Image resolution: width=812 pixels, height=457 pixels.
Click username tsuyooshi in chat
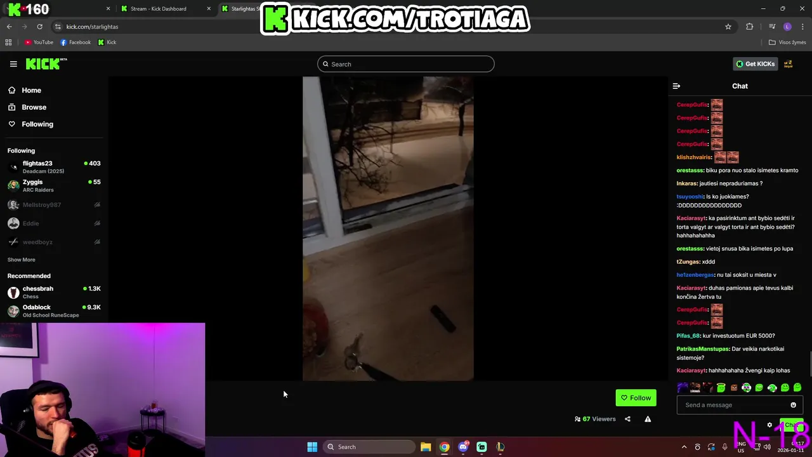coord(690,197)
